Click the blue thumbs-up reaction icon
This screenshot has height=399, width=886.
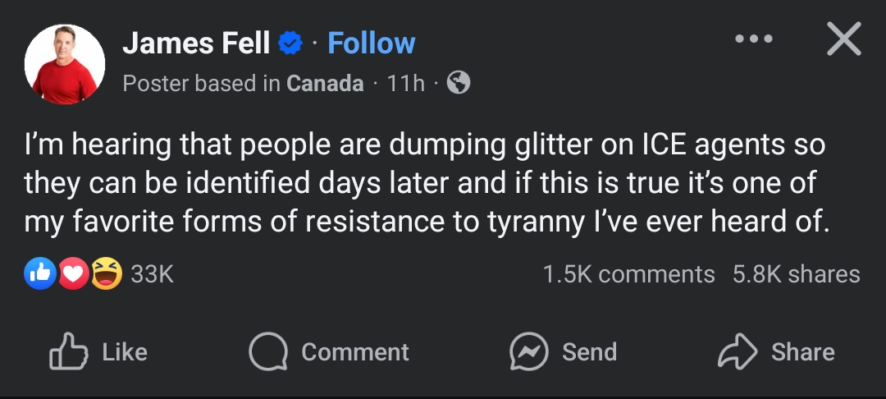pyautogui.click(x=40, y=273)
